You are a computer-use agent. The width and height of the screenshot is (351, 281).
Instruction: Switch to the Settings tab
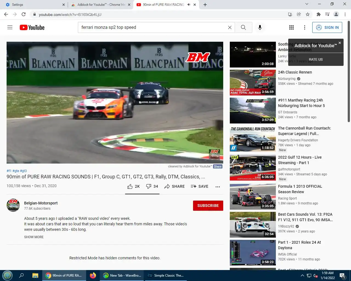(x=35, y=5)
